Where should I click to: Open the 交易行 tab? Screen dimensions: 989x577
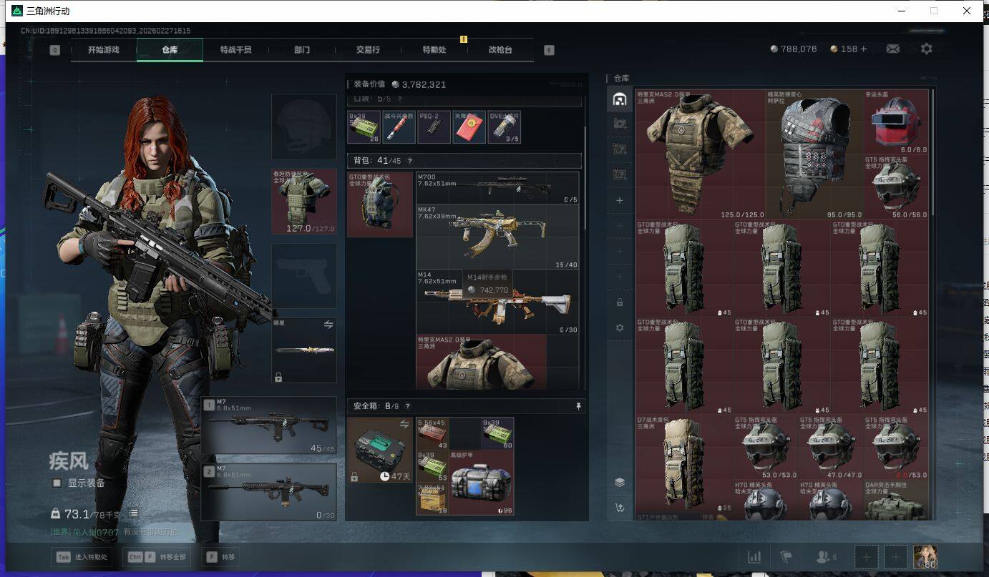368,50
